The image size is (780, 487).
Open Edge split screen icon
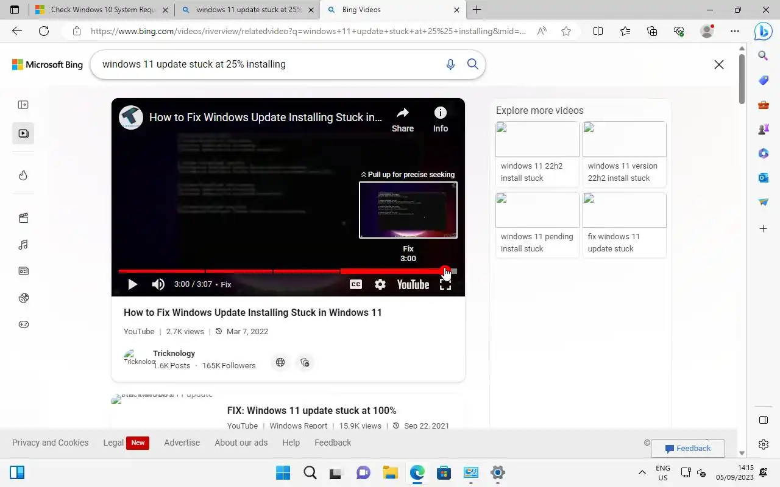598,31
